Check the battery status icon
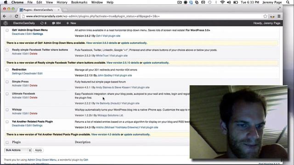The width and height of the screenshot is (294, 165). point(236,2)
